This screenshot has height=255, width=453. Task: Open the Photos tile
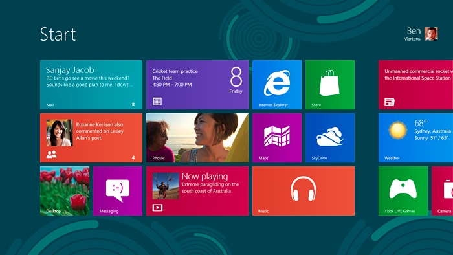(197, 138)
